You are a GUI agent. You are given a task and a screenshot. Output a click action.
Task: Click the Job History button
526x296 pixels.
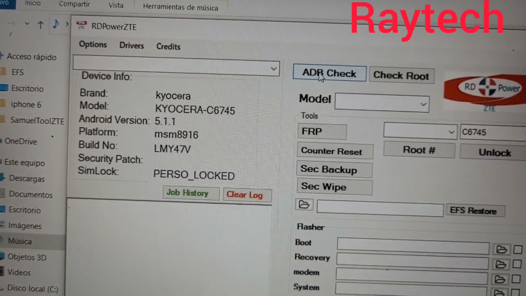pos(191,193)
